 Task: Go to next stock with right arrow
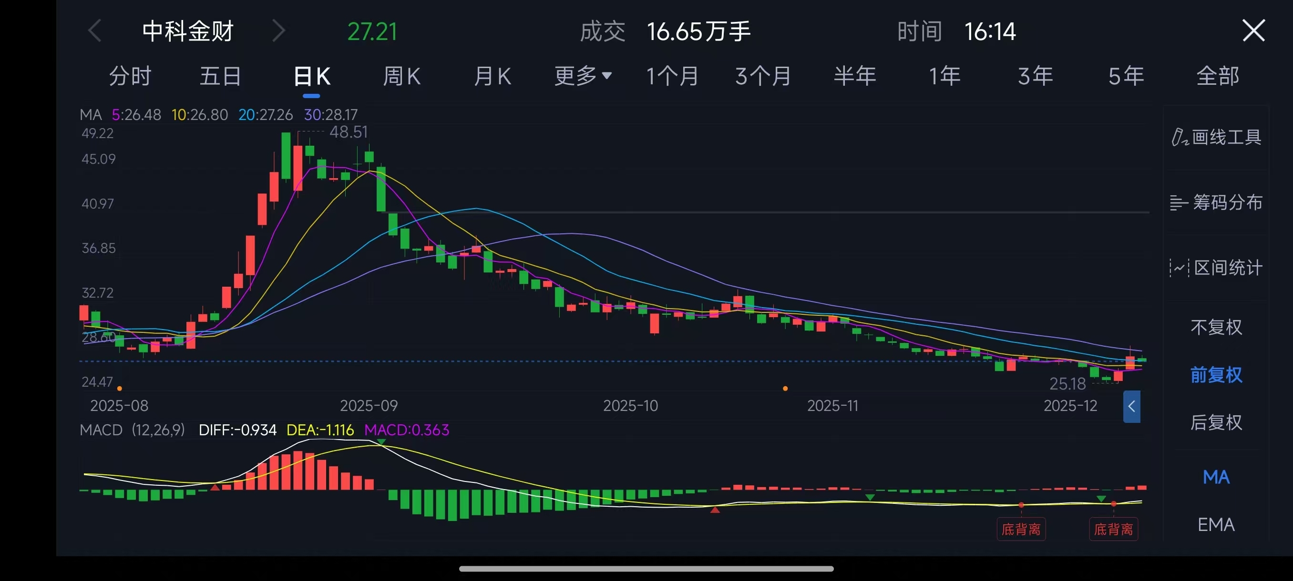click(x=278, y=31)
